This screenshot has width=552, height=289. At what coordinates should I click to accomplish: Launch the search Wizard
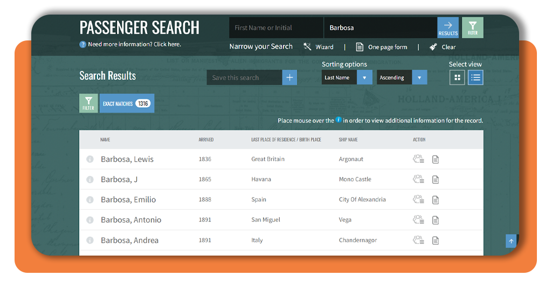pyautogui.click(x=319, y=47)
